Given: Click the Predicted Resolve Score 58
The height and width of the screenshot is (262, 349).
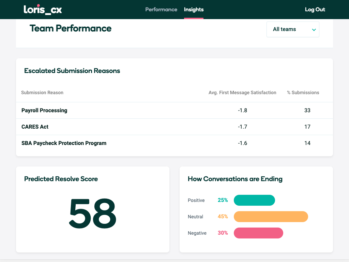Looking at the screenshot, I should [93, 213].
